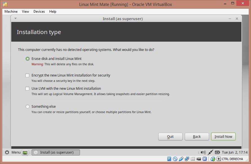Open the Help menu
251x164 pixels.
coord(53,12)
